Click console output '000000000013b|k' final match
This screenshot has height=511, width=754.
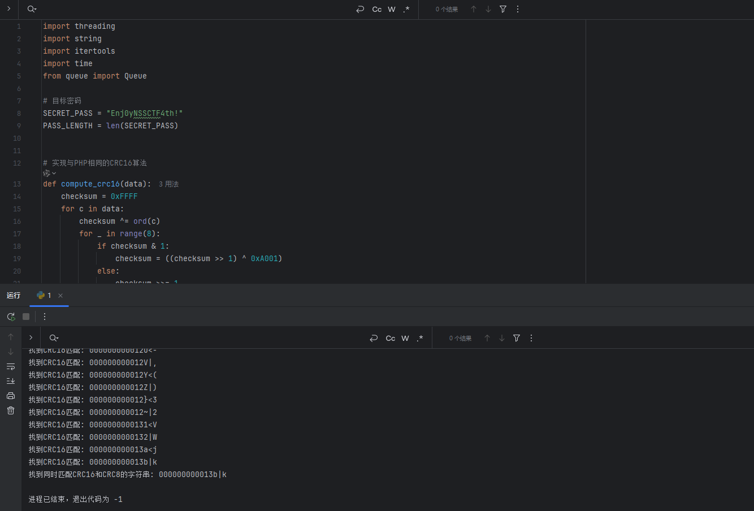coord(193,474)
